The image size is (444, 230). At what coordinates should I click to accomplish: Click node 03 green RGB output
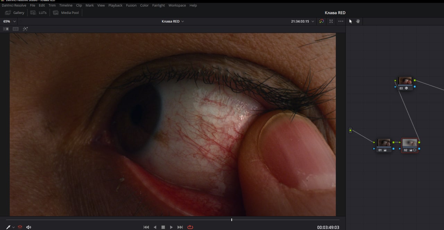(x=415, y=81)
